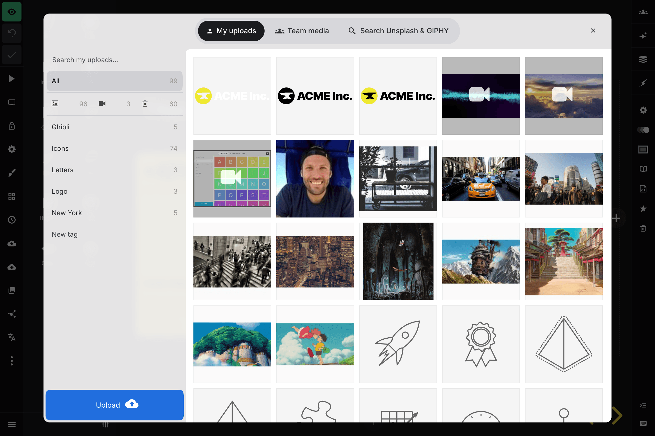Screen dimensions: 655x436
Task: Toggle the green eye preview icon
Action: 12,12
